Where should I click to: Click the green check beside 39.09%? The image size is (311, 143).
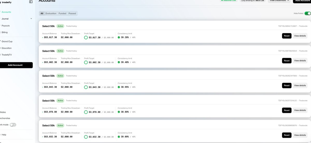pyautogui.click(x=119, y=137)
